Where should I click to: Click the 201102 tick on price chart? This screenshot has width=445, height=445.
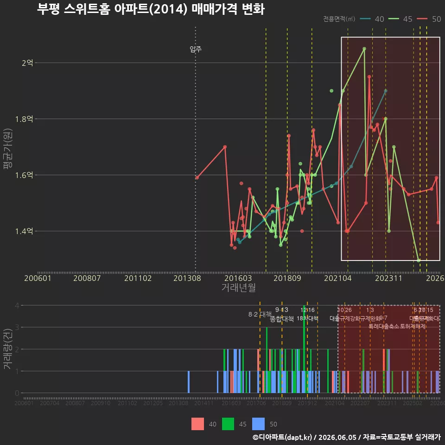(138, 278)
